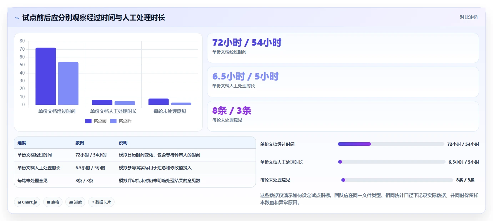Click the 试点后 legend color box
Viewport: 493px width, 221px height.
click(113, 121)
